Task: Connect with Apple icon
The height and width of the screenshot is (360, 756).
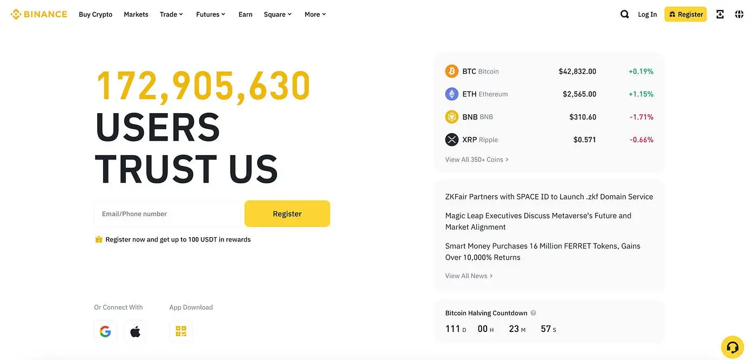Action: [135, 331]
